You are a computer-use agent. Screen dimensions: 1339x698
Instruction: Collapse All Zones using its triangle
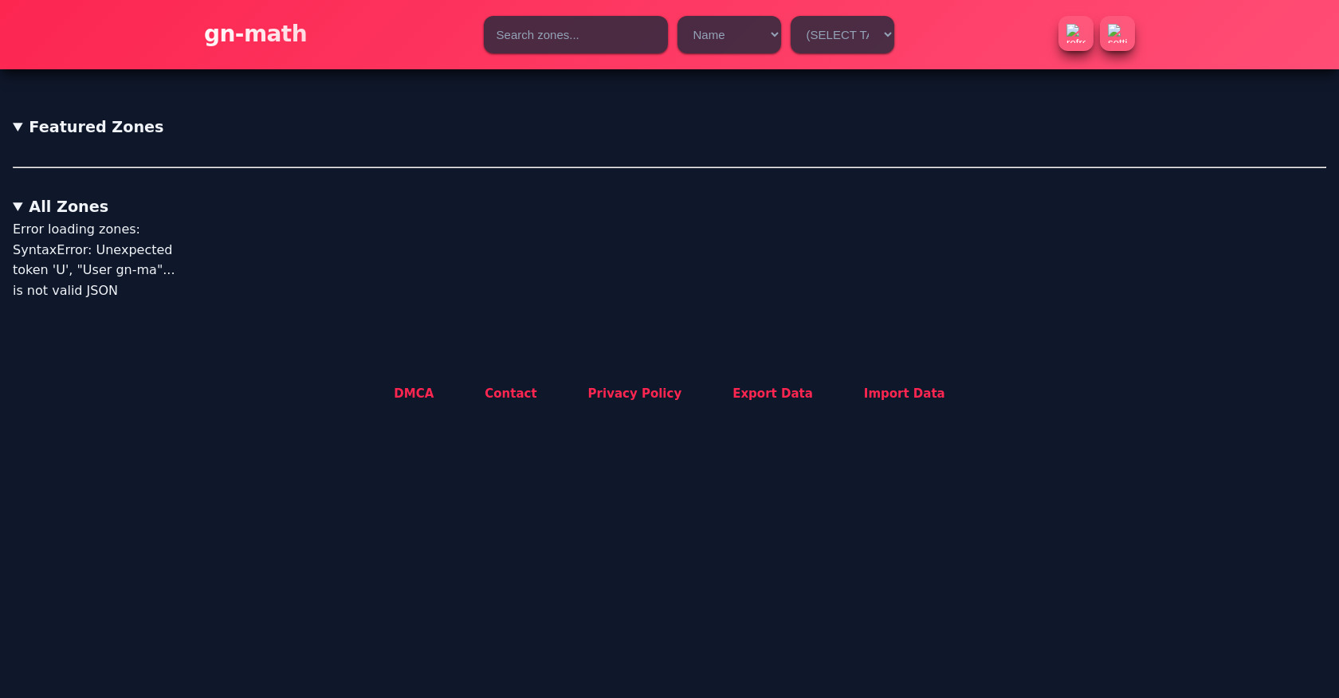[x=18, y=207]
